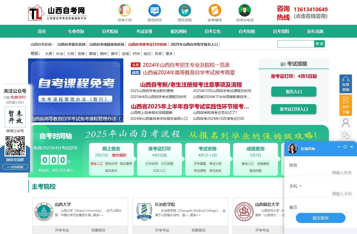The image size is (357, 234).
Task: Click the 自考介绍 icon
Action: [x=125, y=10]
